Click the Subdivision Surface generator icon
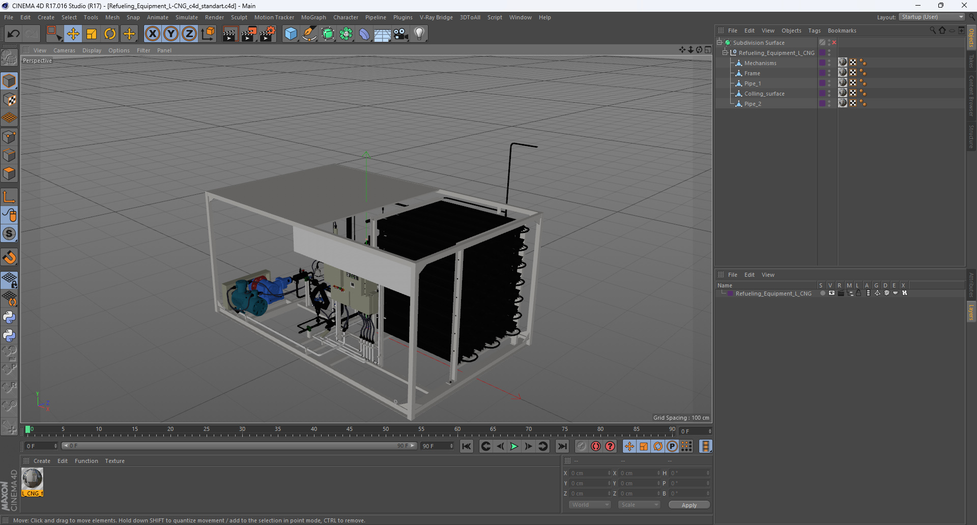The width and height of the screenshot is (977, 525). click(x=328, y=34)
